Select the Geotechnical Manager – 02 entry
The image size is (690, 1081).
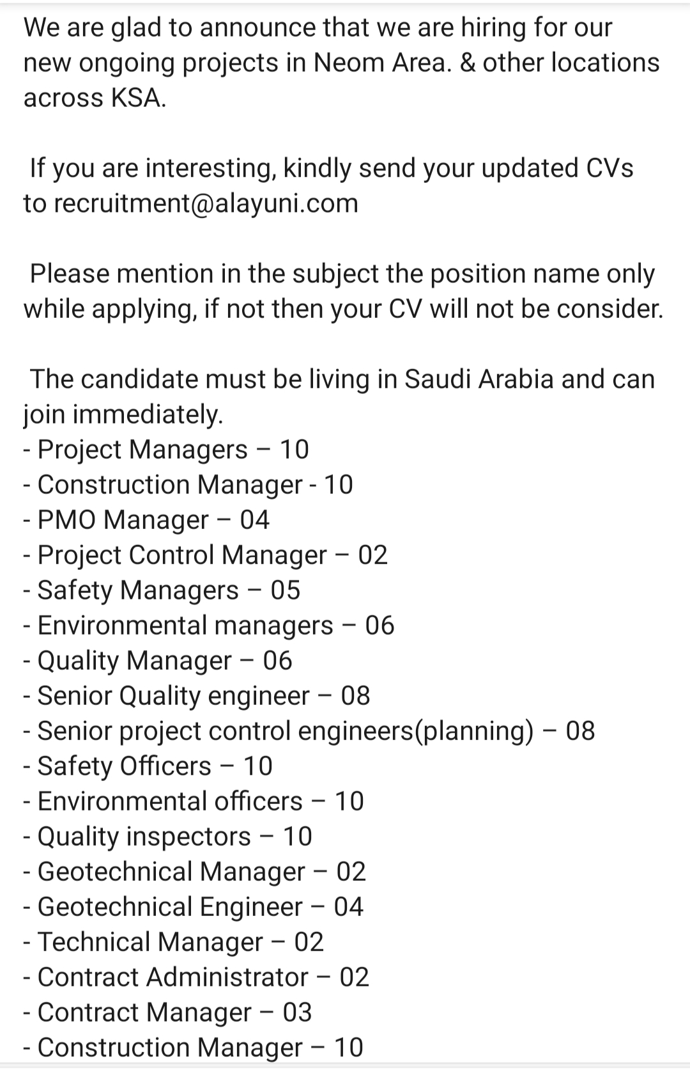point(195,872)
